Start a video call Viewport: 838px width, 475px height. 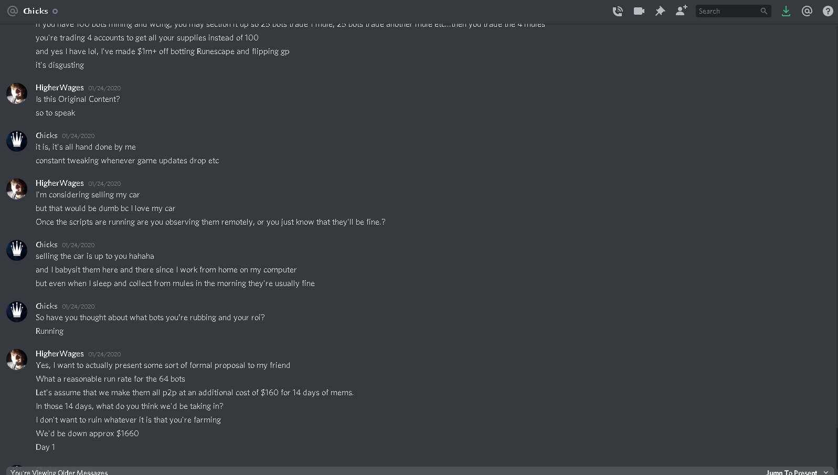tap(639, 11)
